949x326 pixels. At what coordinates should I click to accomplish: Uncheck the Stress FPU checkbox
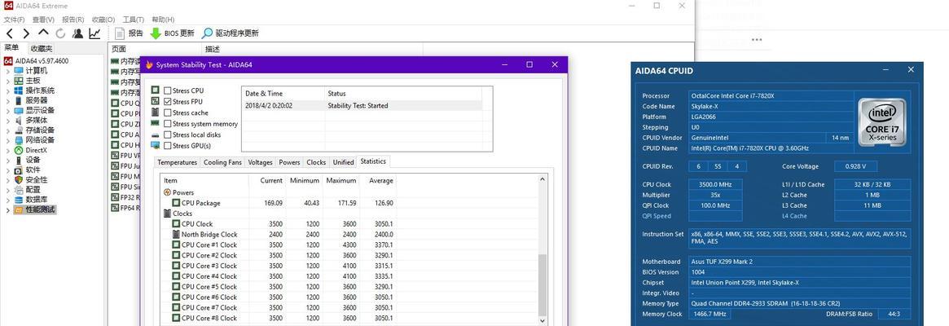[x=168, y=102]
